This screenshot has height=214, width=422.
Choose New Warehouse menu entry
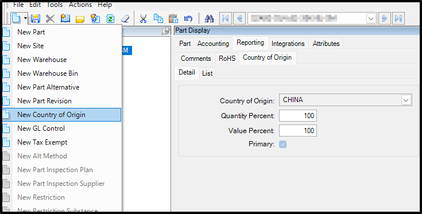click(x=61, y=60)
